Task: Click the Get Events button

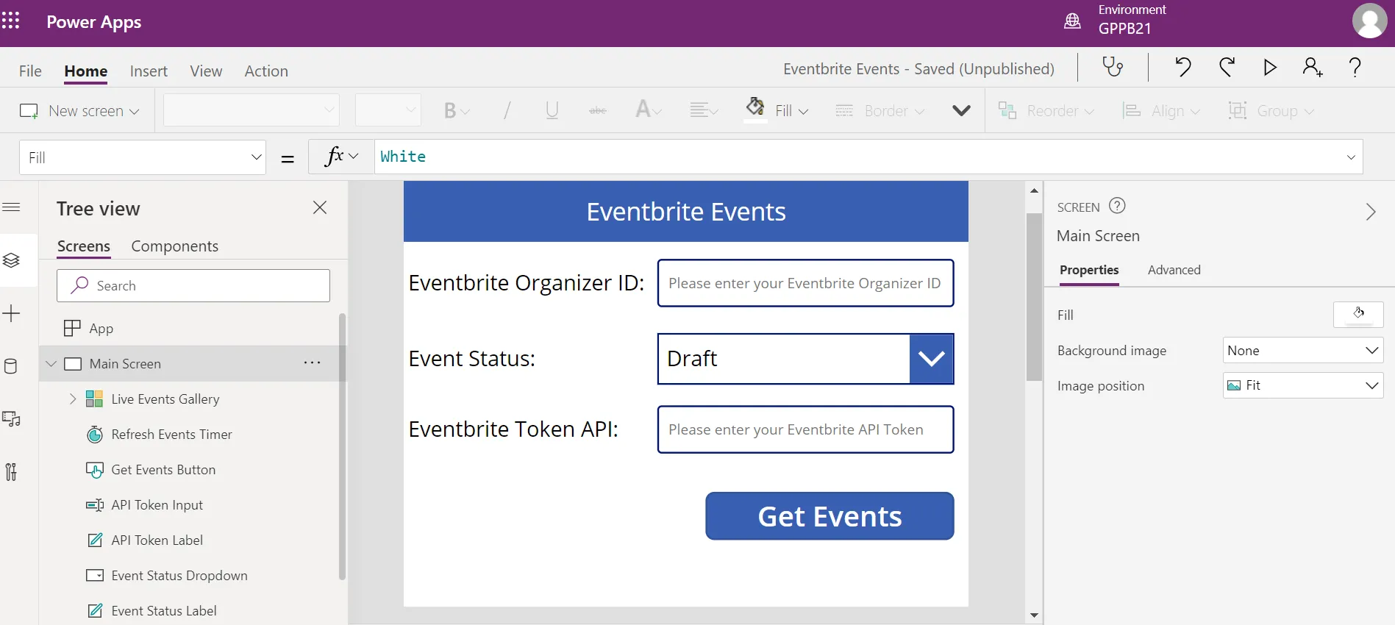Action: (x=829, y=516)
